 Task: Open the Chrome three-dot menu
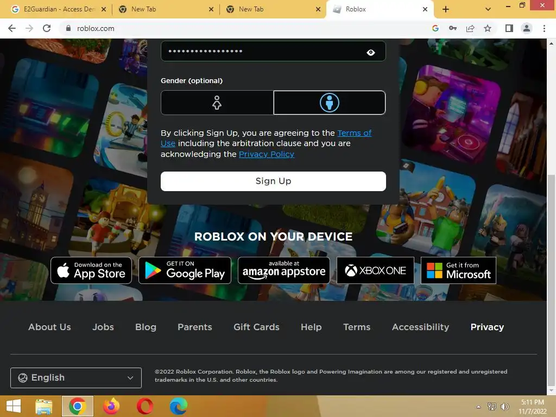544,28
